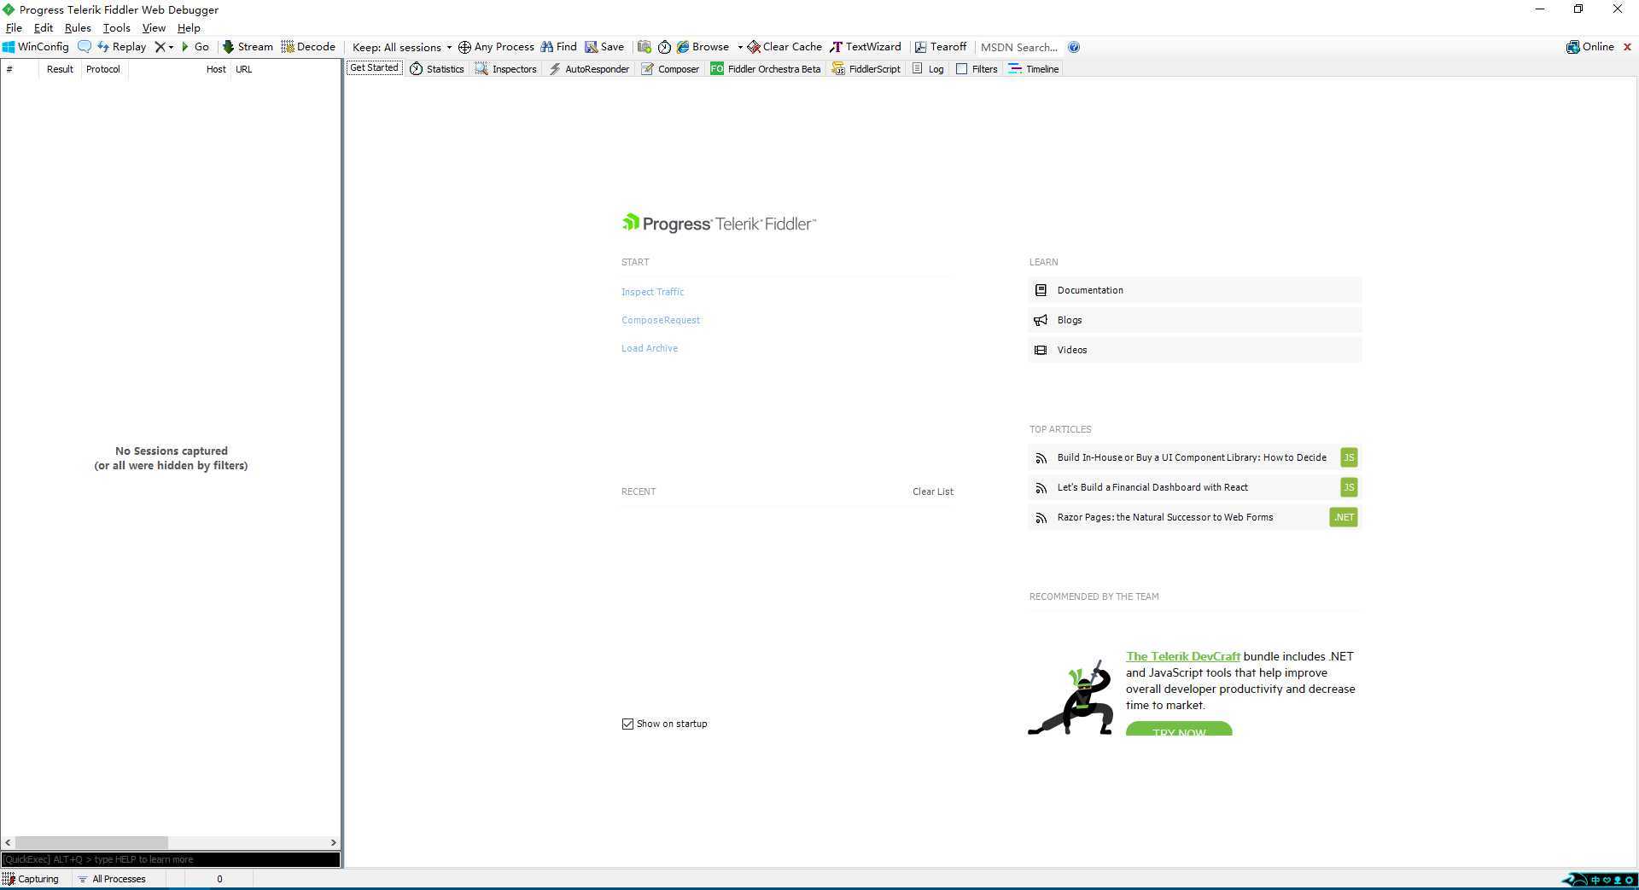Click scroll-right arrow of session list

coord(333,842)
